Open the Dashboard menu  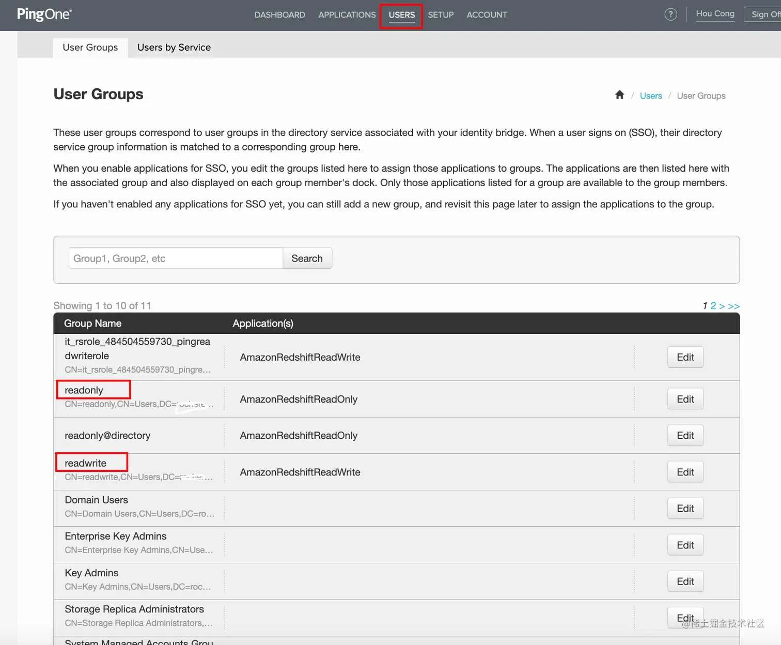click(x=280, y=15)
